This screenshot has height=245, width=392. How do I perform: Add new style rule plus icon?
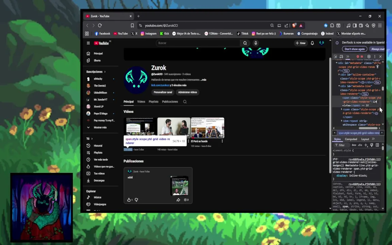coord(366,145)
